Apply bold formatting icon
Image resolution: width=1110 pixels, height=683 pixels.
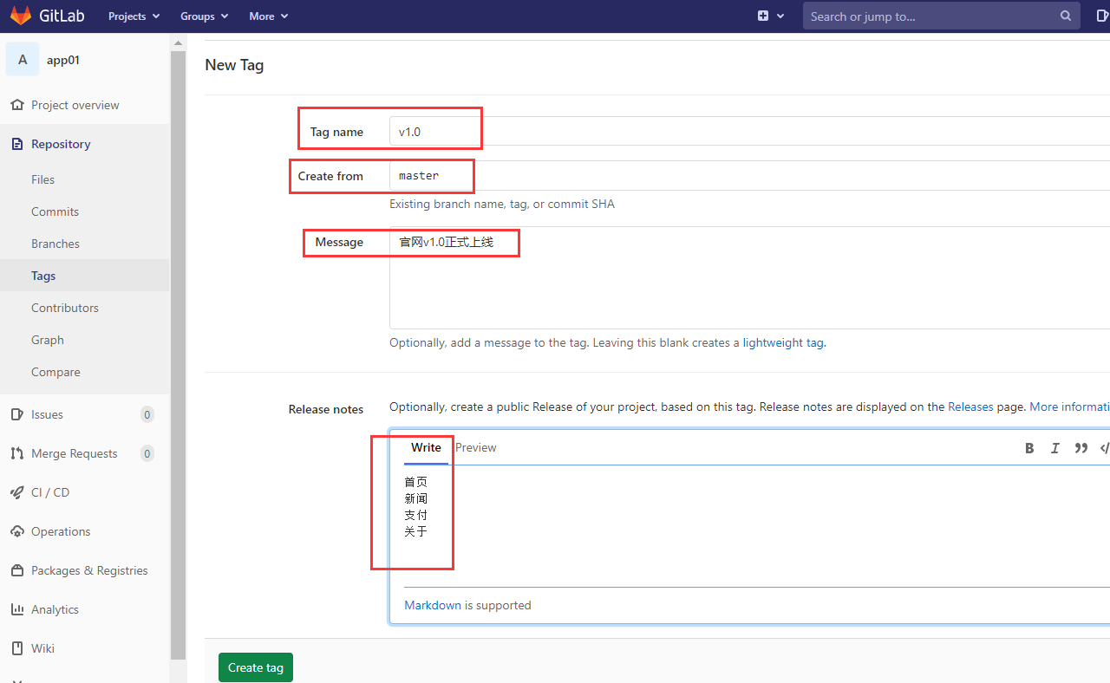click(x=1029, y=448)
